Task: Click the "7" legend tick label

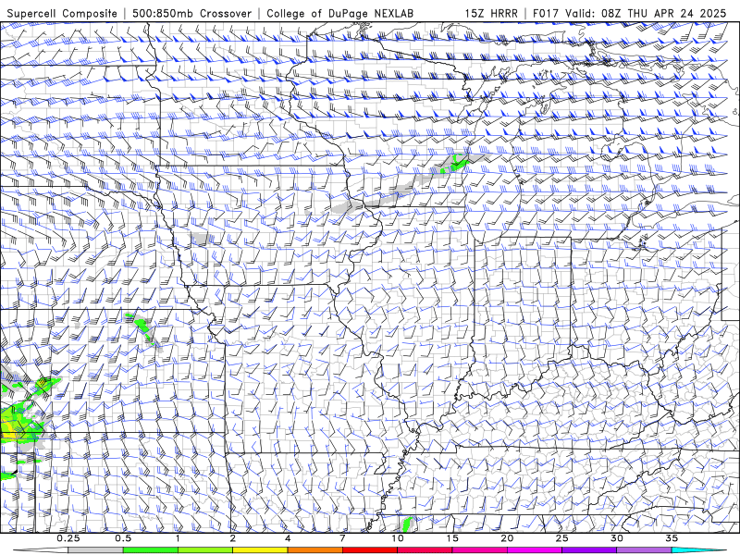Action: 342,538
